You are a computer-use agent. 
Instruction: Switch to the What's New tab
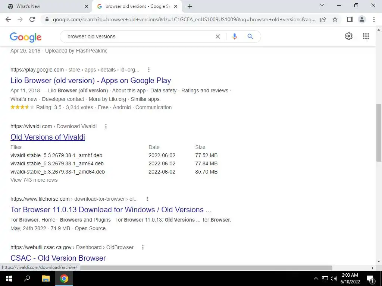(46, 6)
